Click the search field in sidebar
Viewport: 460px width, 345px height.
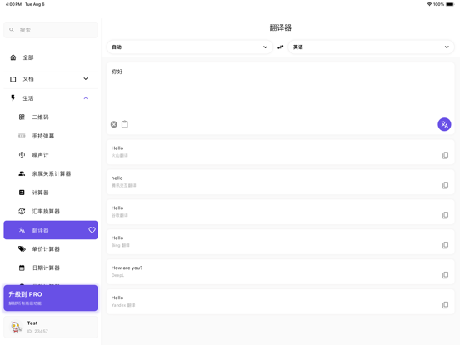tap(51, 30)
